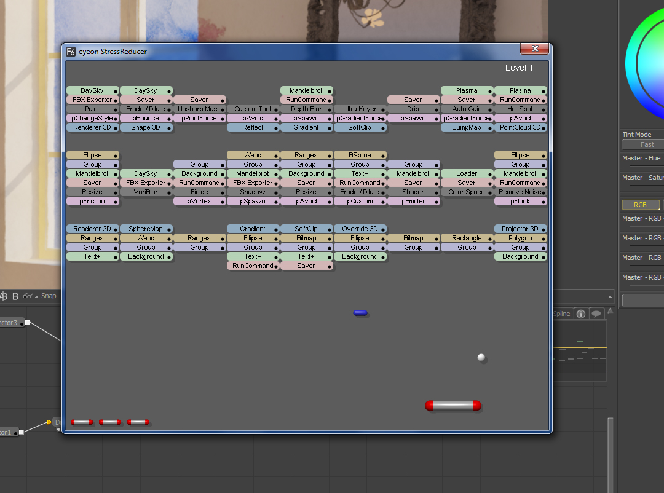Click the Shadow brick

point(253,192)
